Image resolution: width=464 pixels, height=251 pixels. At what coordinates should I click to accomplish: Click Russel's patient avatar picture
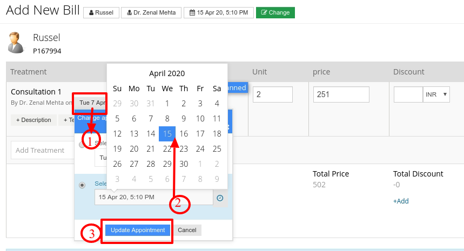pos(16,43)
